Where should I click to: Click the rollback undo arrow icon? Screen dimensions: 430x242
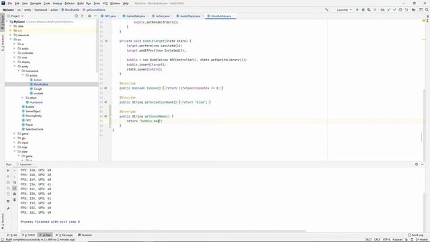(x=406, y=9)
